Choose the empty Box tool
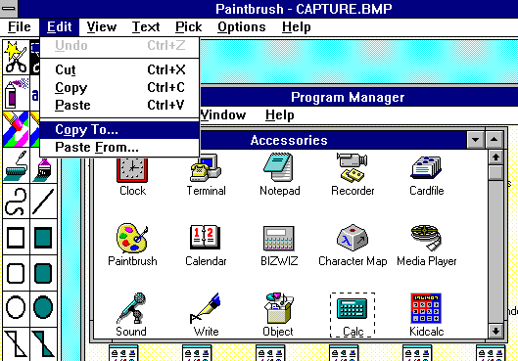518x361 pixels. (16, 238)
